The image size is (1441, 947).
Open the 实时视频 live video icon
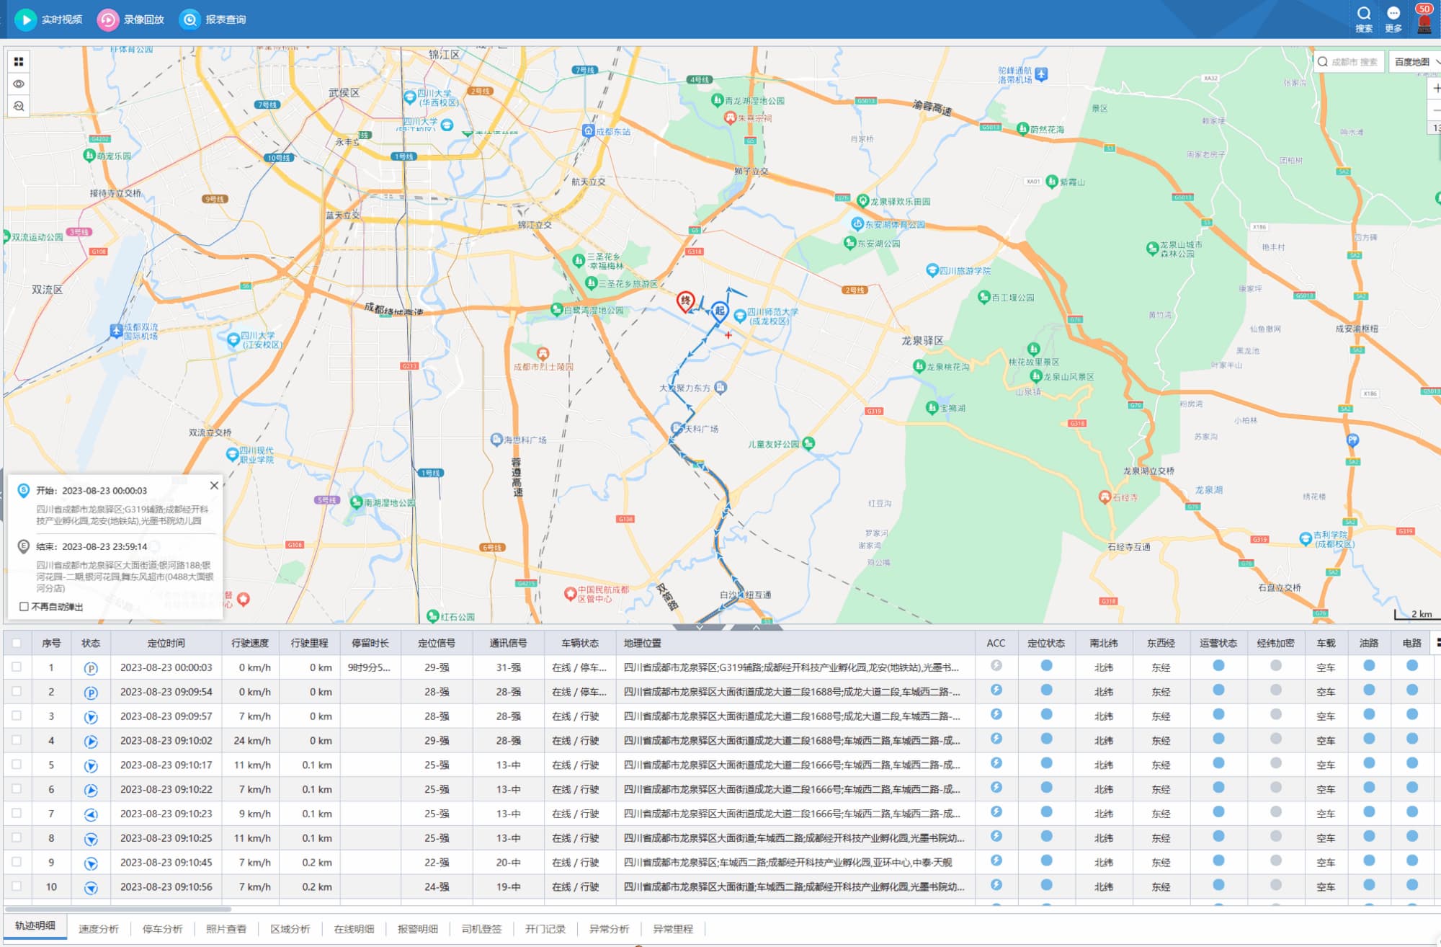click(x=26, y=19)
